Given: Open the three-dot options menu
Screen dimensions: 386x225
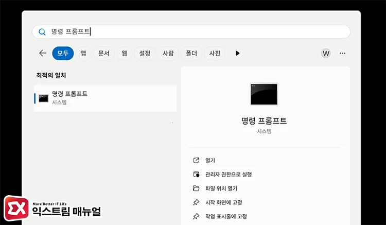Looking at the screenshot, I should [342, 53].
